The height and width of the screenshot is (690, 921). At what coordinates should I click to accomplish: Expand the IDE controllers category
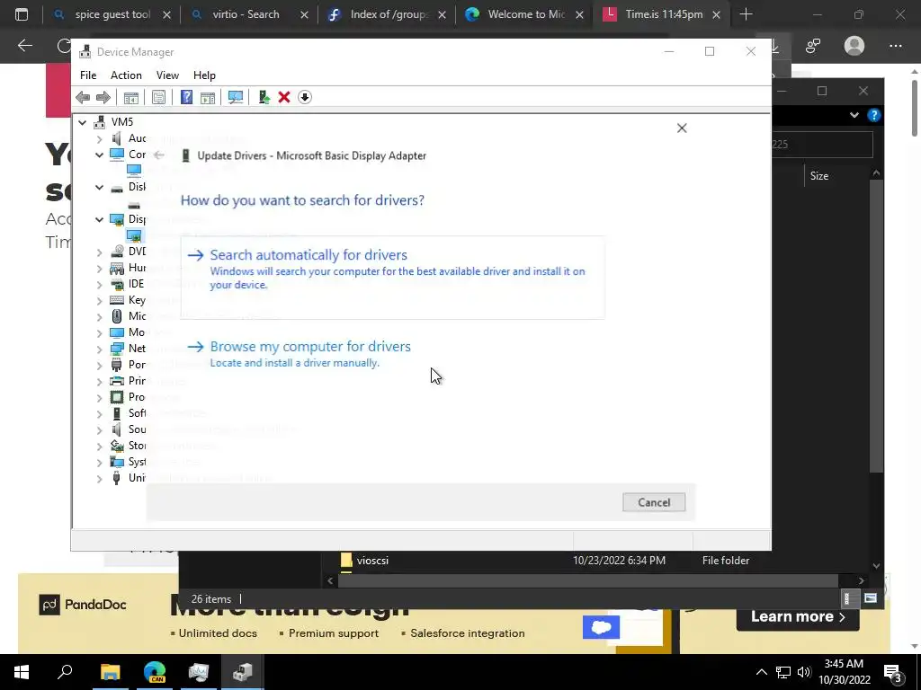tap(99, 284)
